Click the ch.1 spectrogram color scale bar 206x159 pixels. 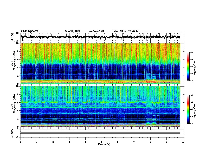click(x=188, y=67)
